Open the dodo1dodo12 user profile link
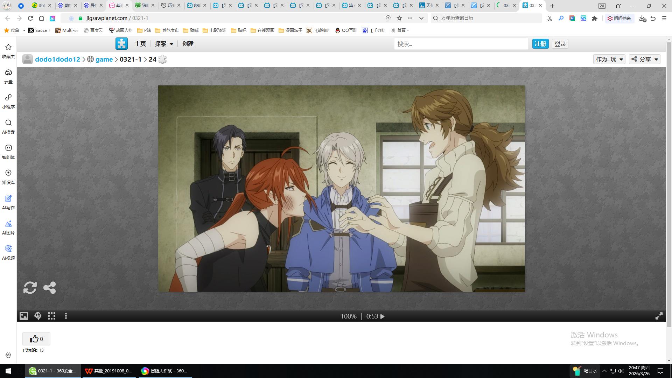The image size is (672, 378). coord(57,59)
